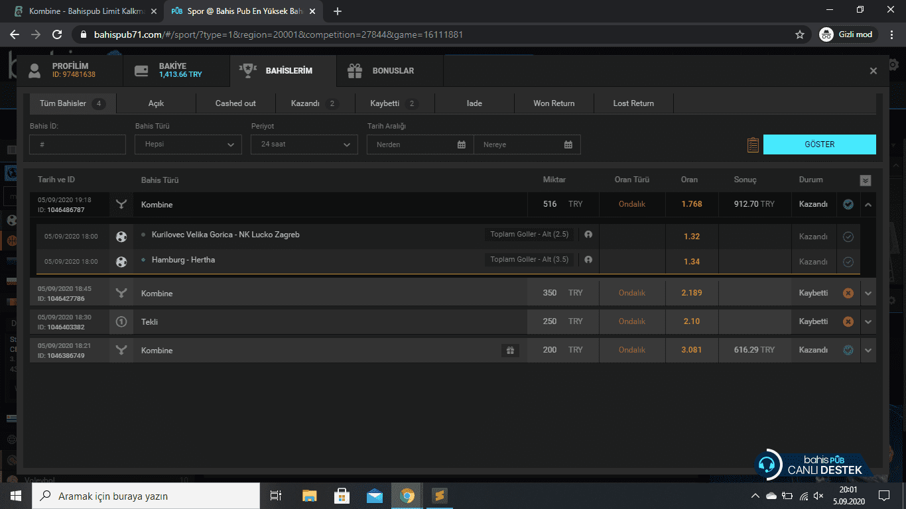906x509 pixels.
Task: Expand the 200 TRY Kombine bet
Action: click(868, 351)
